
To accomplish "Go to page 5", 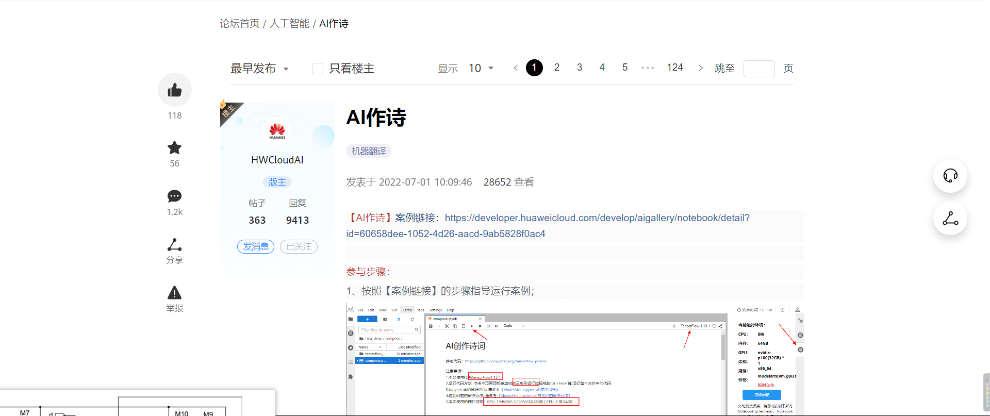I will click(625, 68).
